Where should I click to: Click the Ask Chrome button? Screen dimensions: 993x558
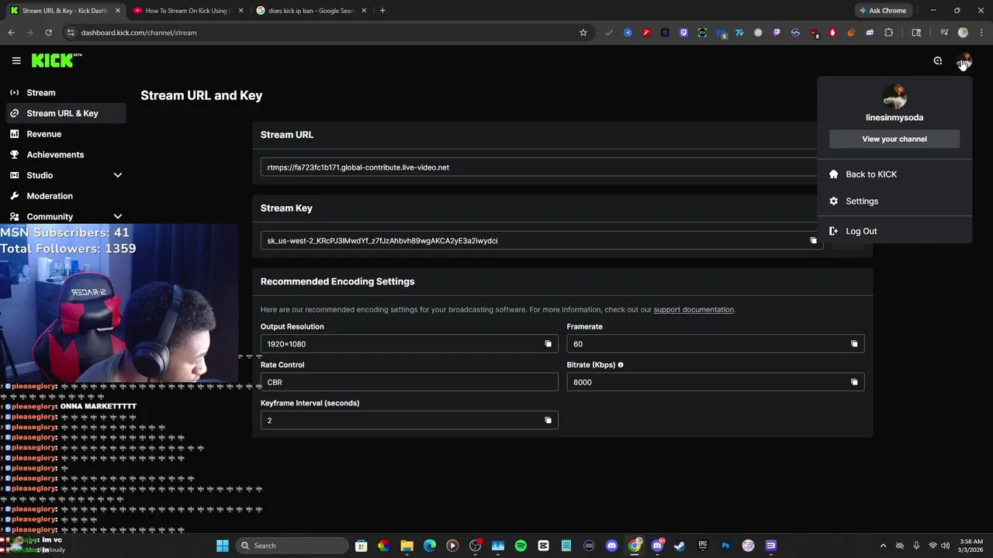[x=883, y=10]
